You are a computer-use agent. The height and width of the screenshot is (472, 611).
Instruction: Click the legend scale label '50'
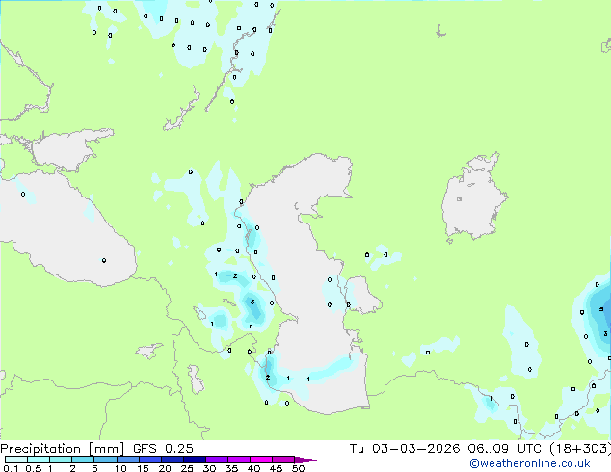299,468
